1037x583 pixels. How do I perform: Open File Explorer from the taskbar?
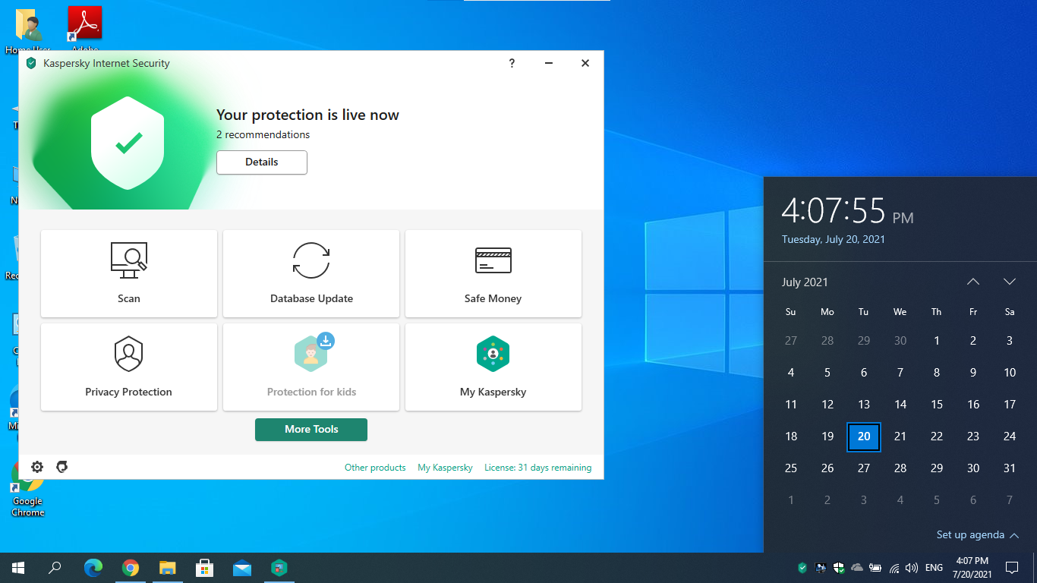[168, 568]
